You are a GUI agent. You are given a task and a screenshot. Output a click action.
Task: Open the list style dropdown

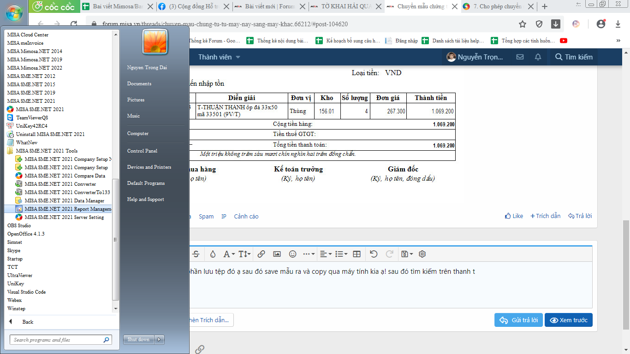(341, 254)
